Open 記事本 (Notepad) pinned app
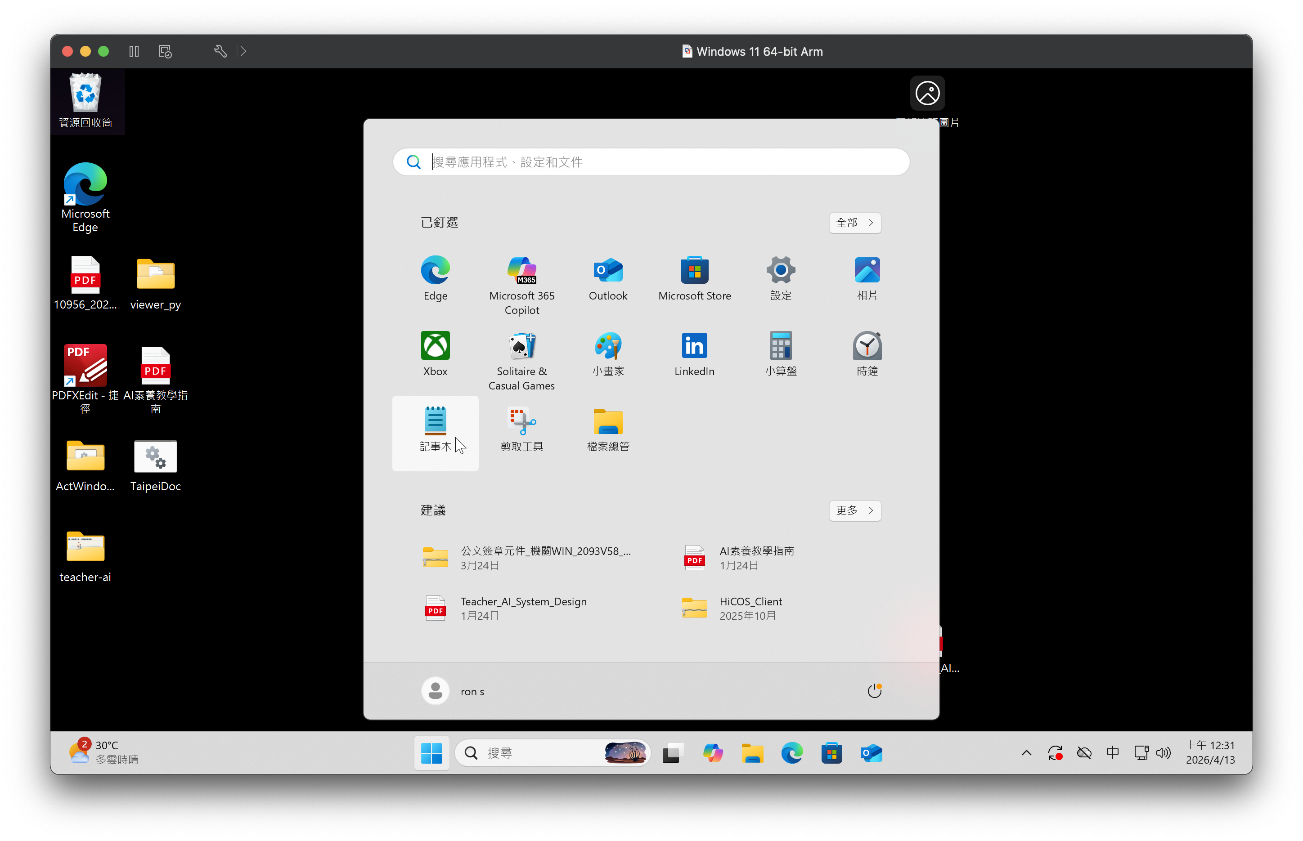 tap(435, 433)
